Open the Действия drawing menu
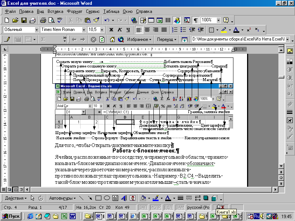The width and height of the screenshot is (295, 221). (16, 198)
